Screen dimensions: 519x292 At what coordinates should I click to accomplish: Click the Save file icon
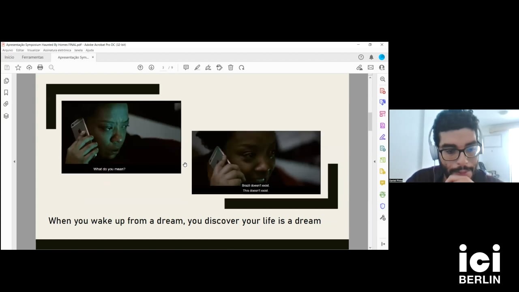click(7, 67)
